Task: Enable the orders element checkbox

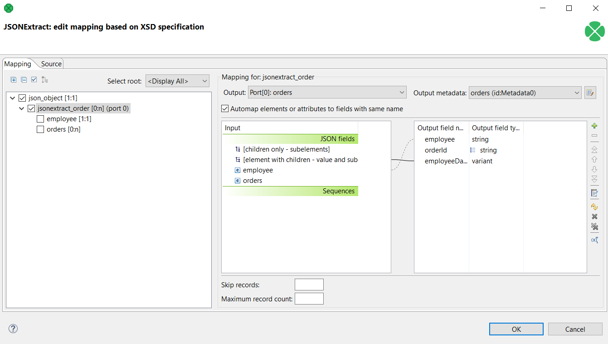Action: (40, 129)
